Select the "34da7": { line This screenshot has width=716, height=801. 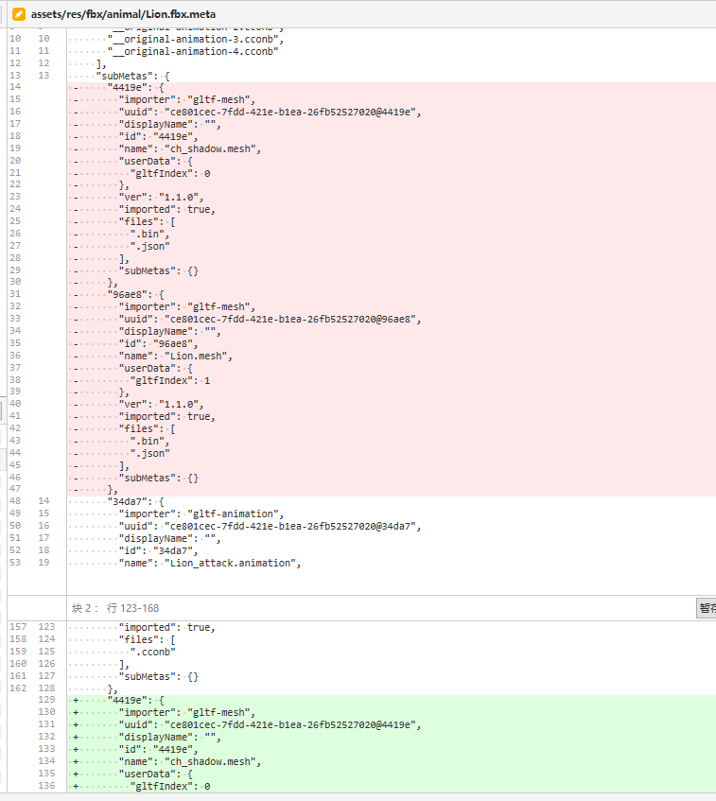pos(135,501)
